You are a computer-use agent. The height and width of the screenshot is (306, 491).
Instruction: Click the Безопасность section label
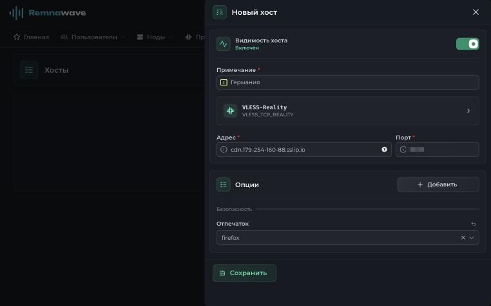pyautogui.click(x=235, y=209)
